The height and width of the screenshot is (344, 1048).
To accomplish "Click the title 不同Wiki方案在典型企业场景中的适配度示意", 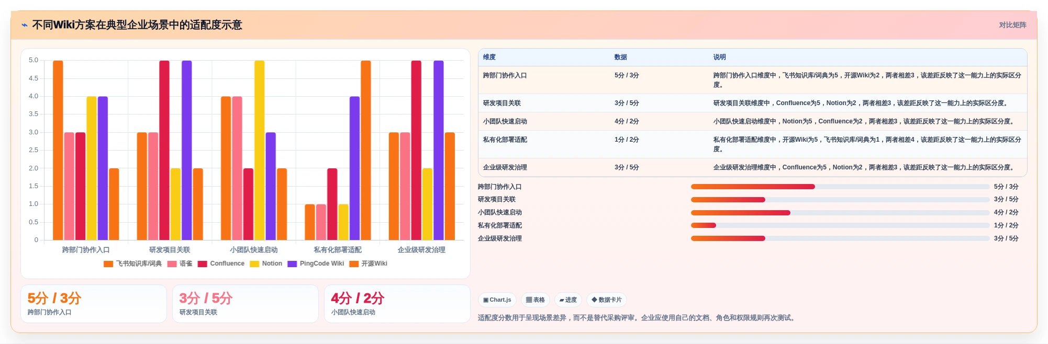I will [x=137, y=25].
